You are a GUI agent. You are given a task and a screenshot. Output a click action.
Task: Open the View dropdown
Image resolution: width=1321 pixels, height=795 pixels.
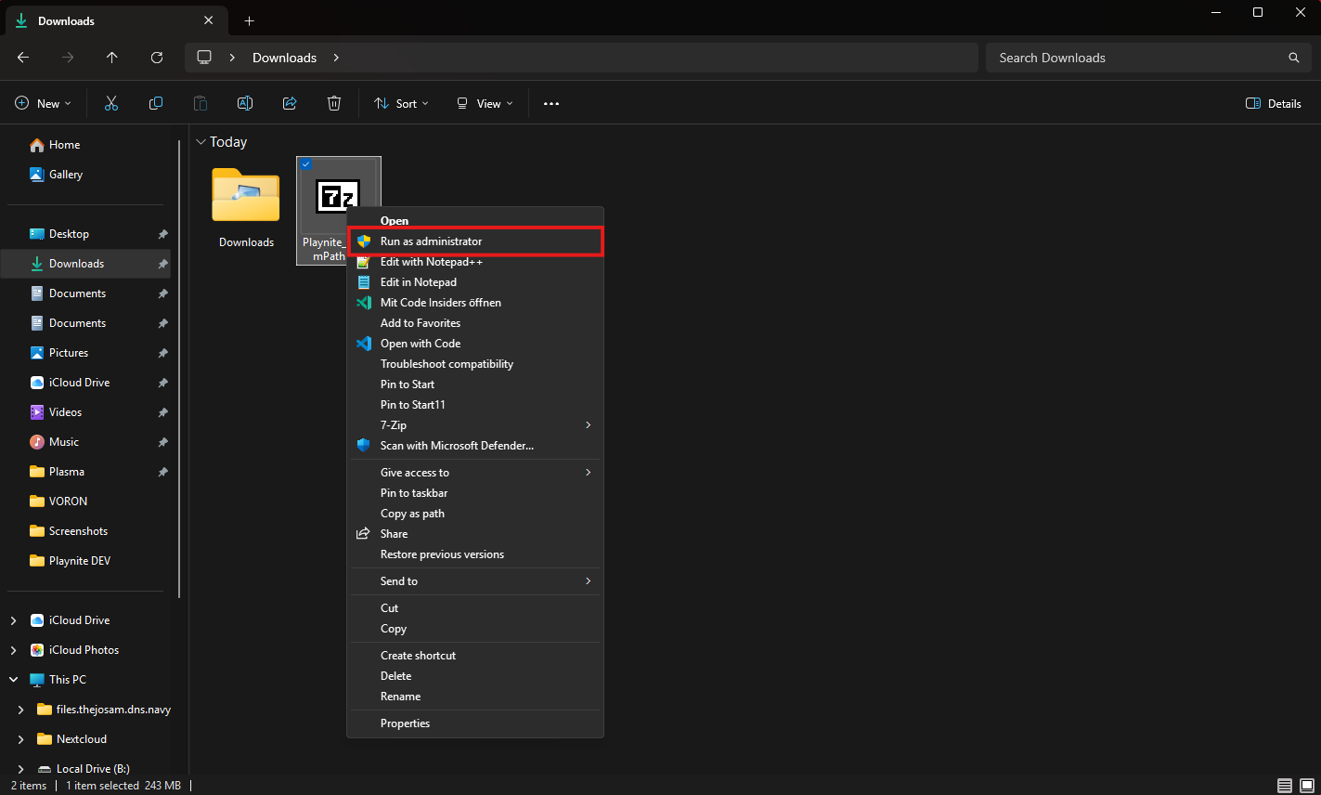pos(483,103)
